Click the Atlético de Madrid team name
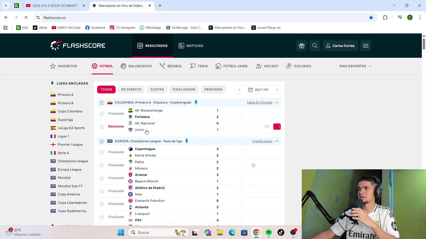Image resolution: width=426 pixels, height=239 pixels. [x=150, y=188]
